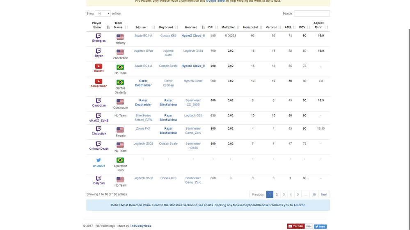Jump to page 18 in pagination

pyautogui.click(x=314, y=194)
